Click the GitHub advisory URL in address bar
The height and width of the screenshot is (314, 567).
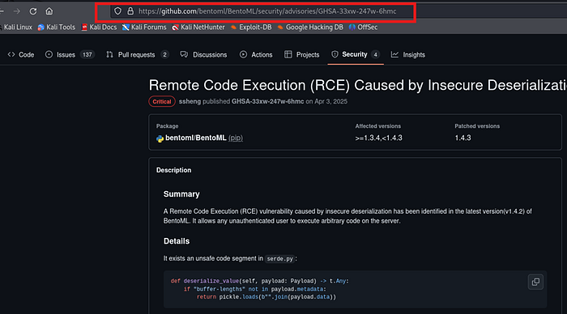coord(267,11)
